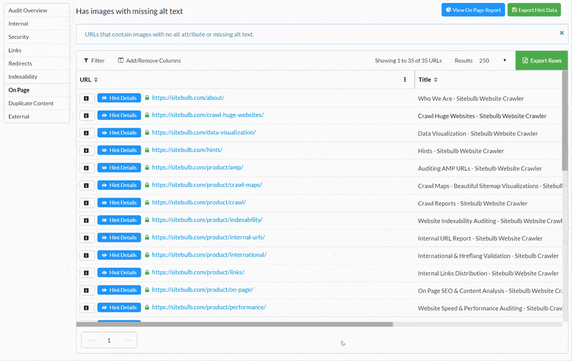This screenshot has width=572, height=361.
Task: Click info icon for the crawl-maps row
Action: [x=87, y=186]
